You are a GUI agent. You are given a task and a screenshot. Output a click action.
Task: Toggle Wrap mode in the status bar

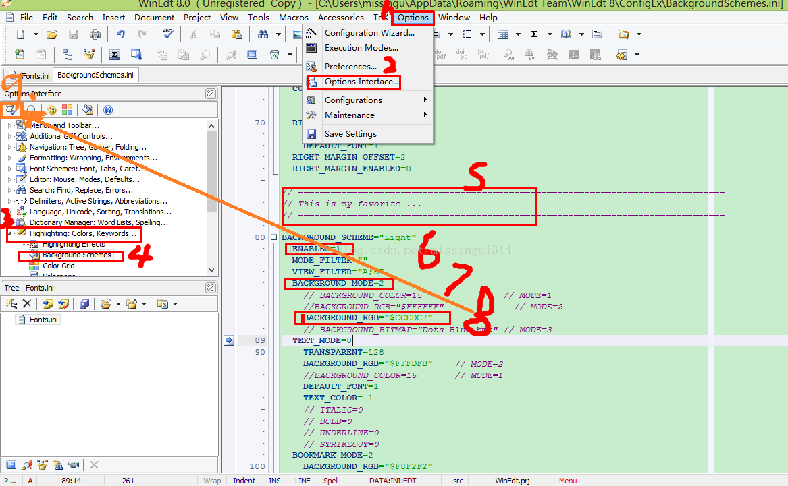pos(212,481)
